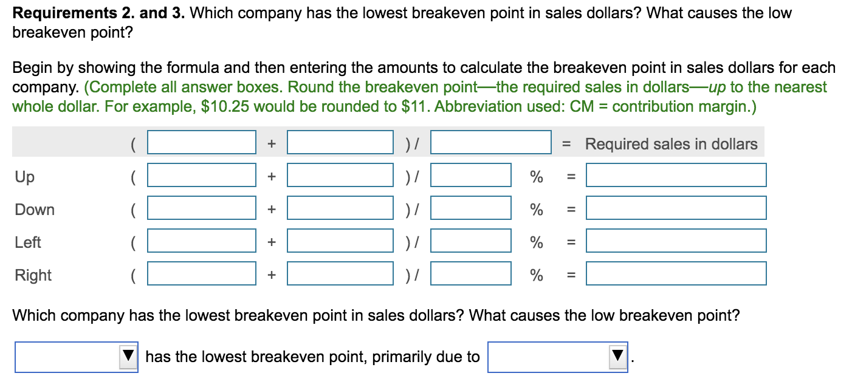This screenshot has height=390, width=852.
Task: Click the required sales result box for Up
Action: (x=676, y=175)
